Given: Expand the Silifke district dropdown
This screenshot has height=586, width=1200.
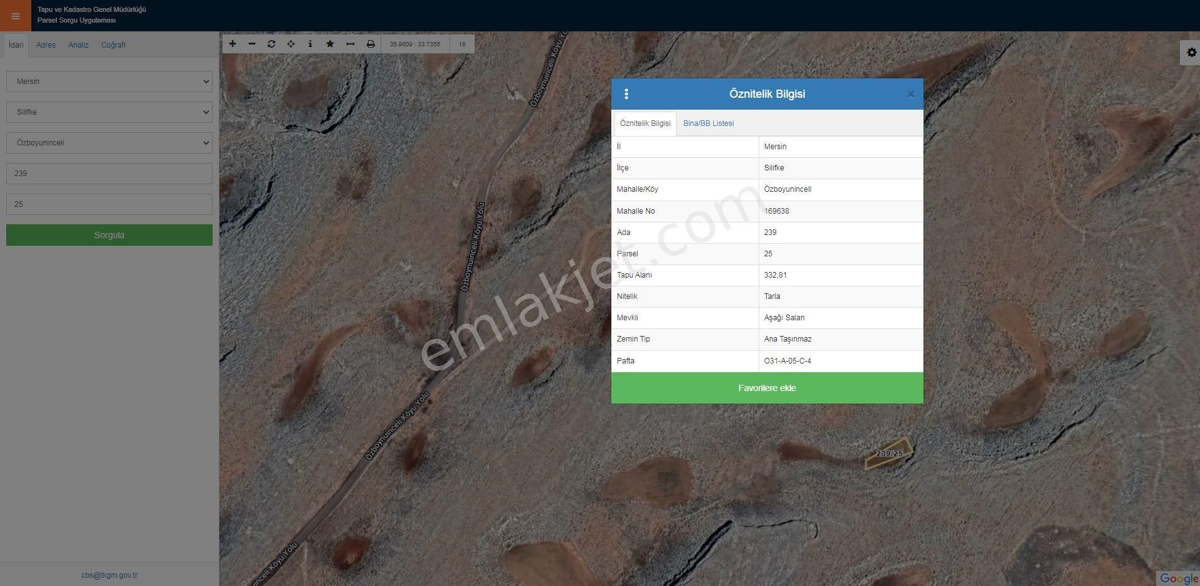Looking at the screenshot, I should click(109, 112).
